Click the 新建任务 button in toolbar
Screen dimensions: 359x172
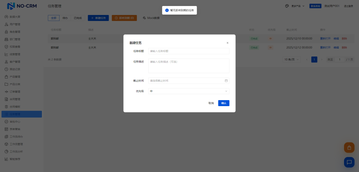[x=98, y=18]
